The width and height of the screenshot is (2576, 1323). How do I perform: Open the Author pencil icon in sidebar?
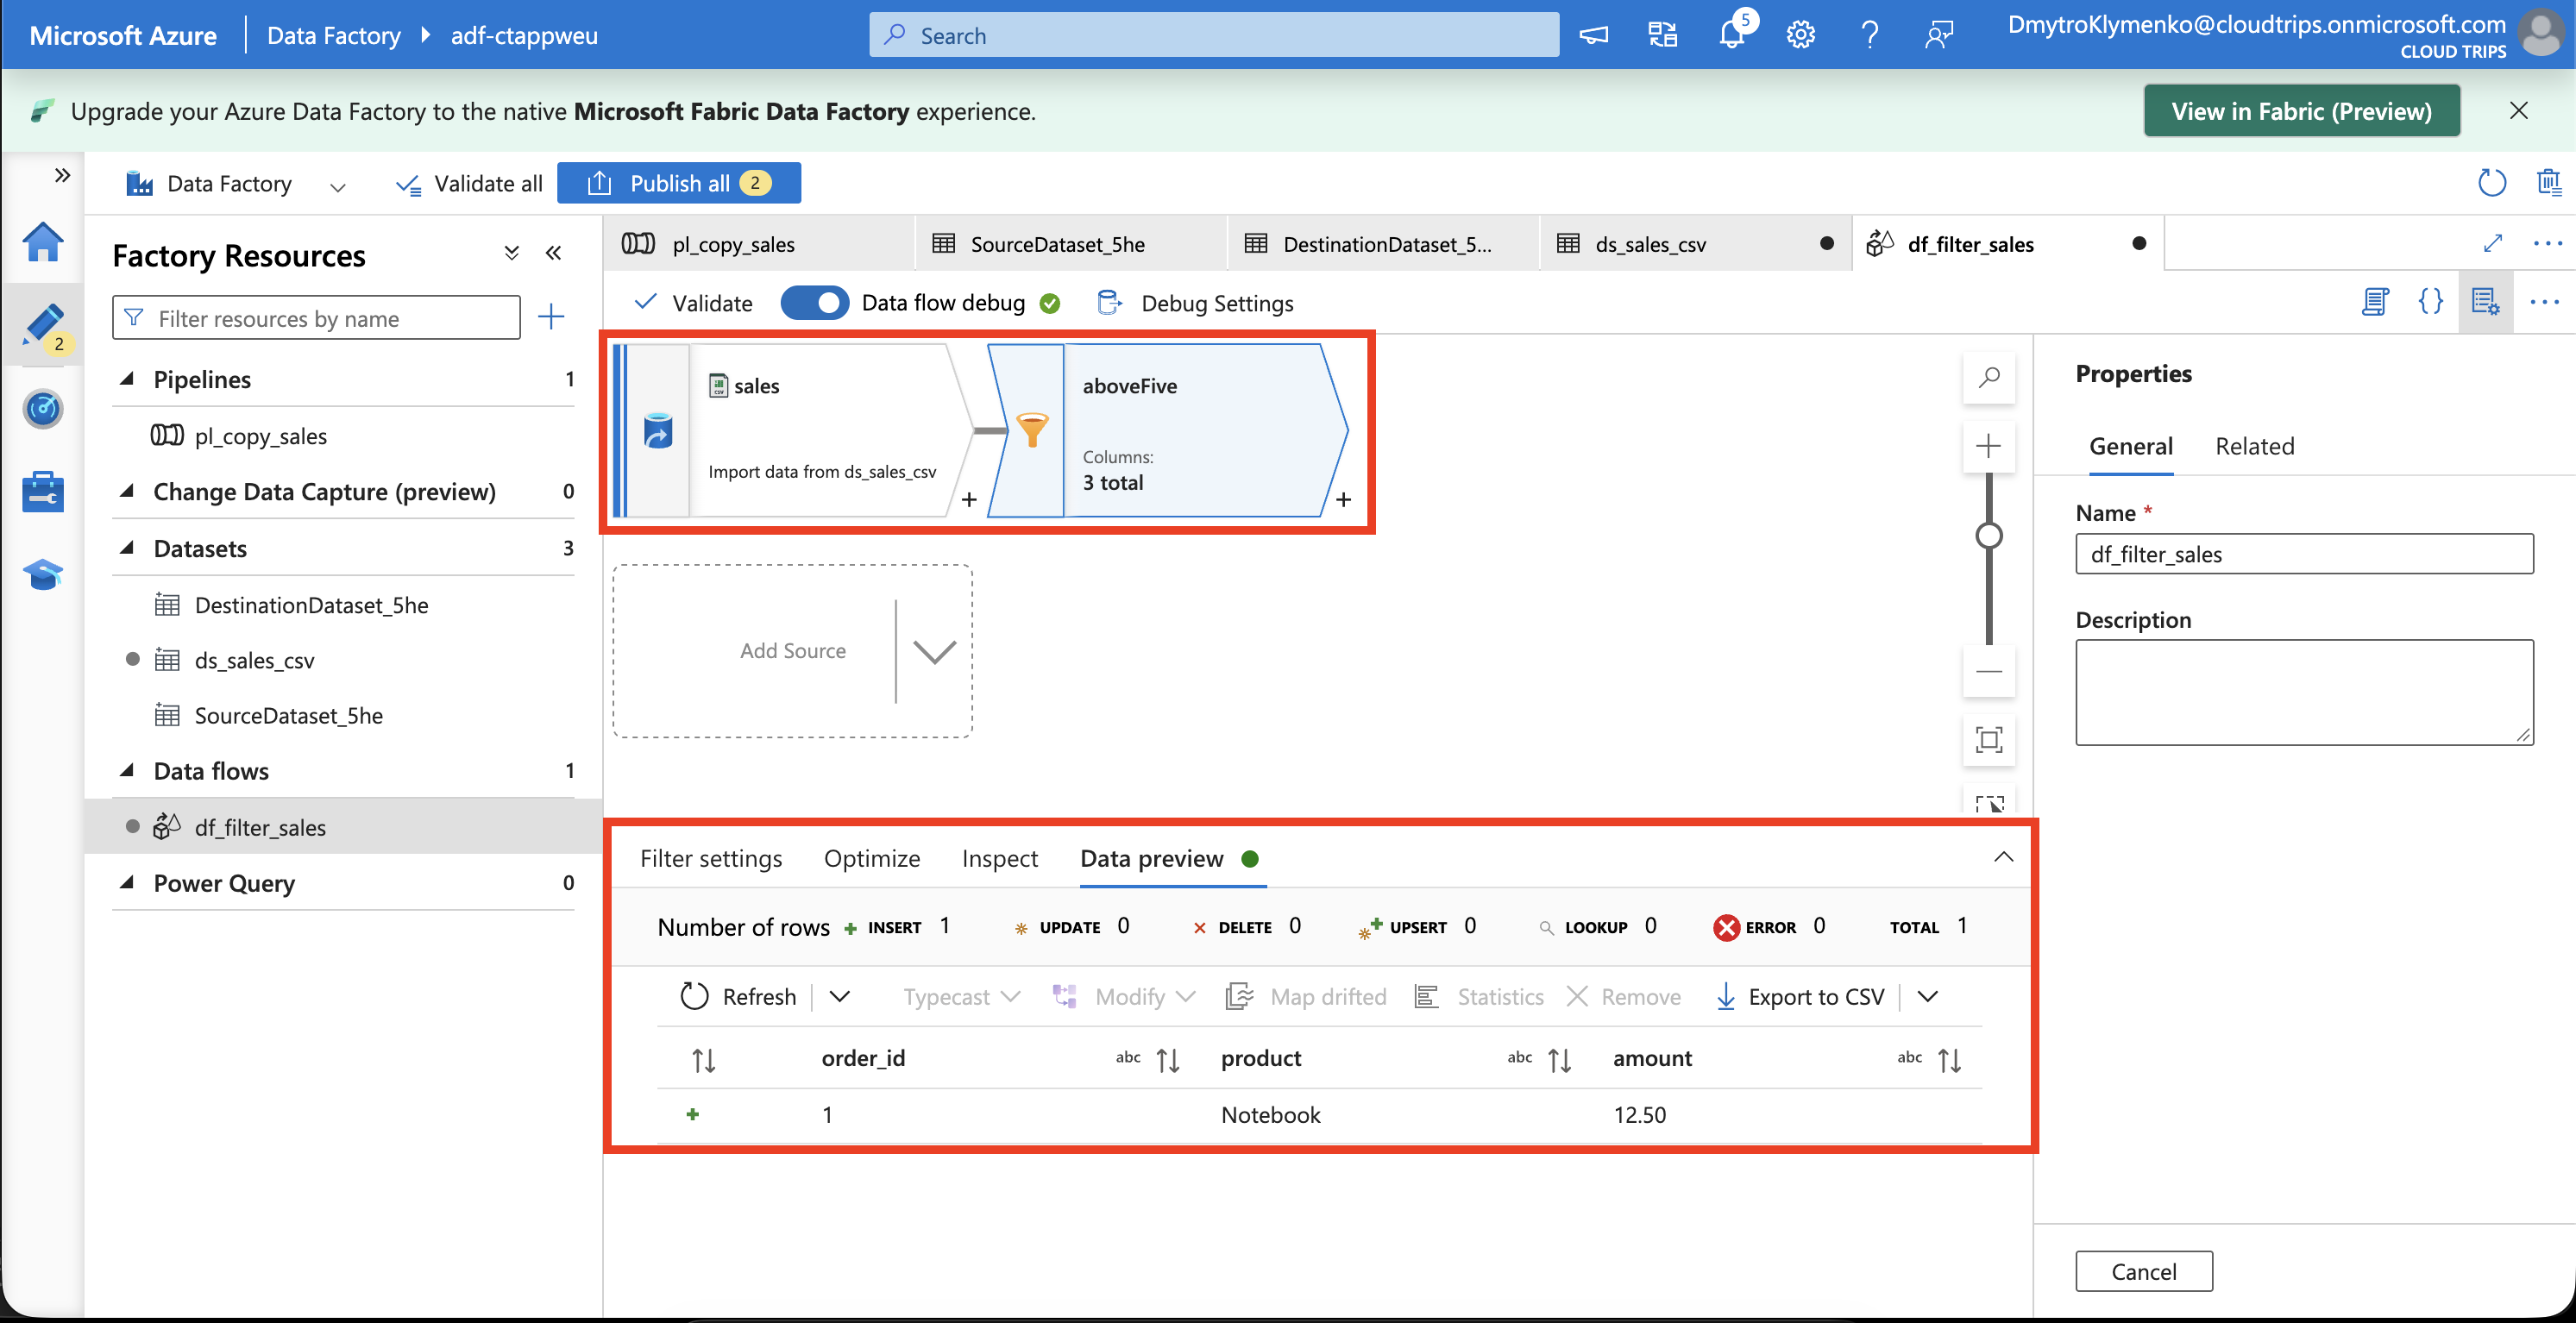[43, 325]
